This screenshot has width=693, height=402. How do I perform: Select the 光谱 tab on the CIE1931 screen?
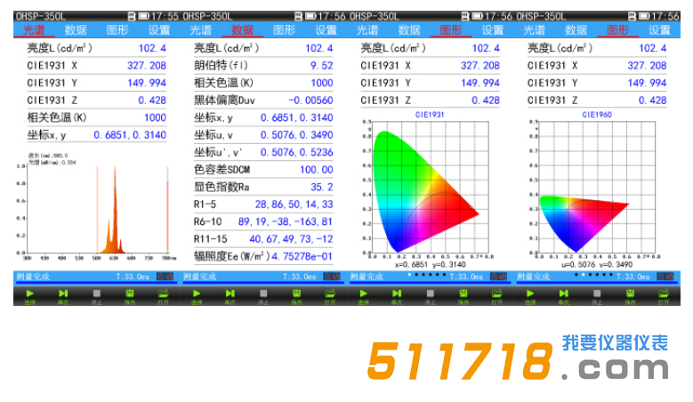click(x=367, y=29)
